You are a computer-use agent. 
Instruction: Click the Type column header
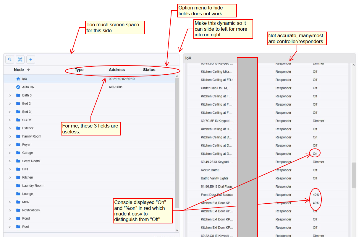click(x=79, y=70)
